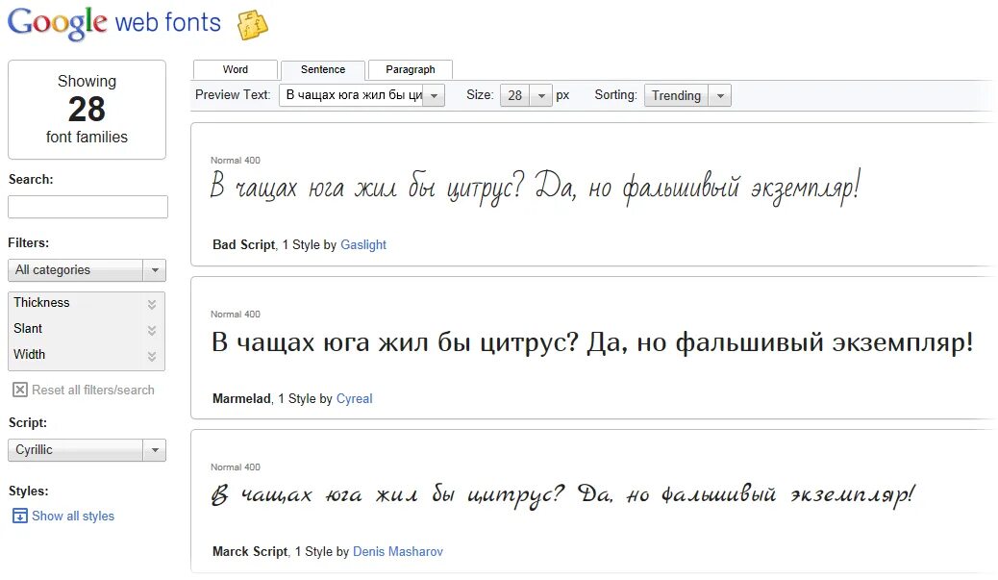The image size is (998, 580).
Task: Open the Preview Text dropdown arrow
Action: pos(434,95)
